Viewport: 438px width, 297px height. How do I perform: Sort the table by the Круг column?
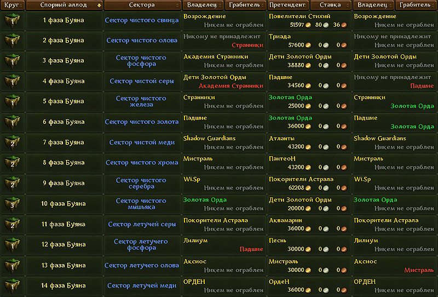click(x=11, y=5)
